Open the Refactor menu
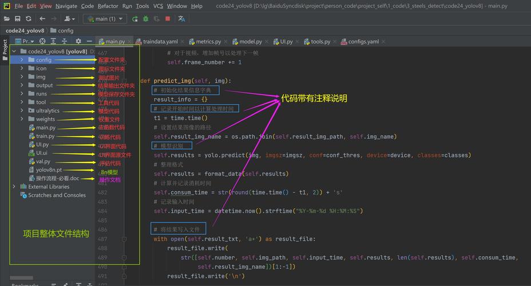Image resolution: width=531 pixels, height=286 pixels. point(108,6)
